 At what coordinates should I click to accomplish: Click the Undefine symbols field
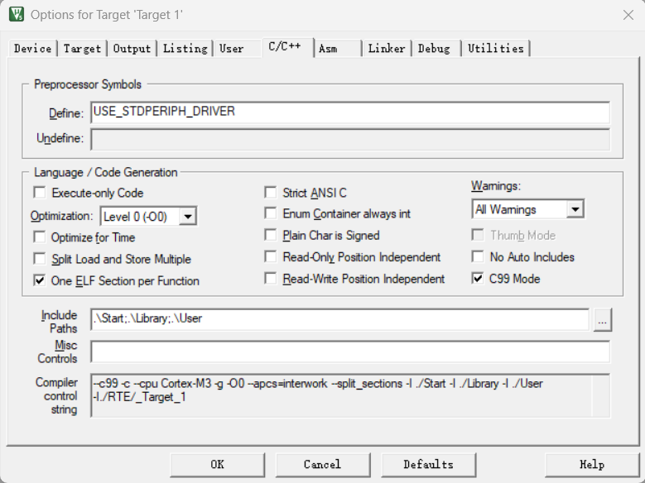tap(350, 139)
